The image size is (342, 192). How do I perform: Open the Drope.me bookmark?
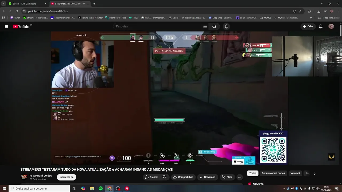(220, 18)
